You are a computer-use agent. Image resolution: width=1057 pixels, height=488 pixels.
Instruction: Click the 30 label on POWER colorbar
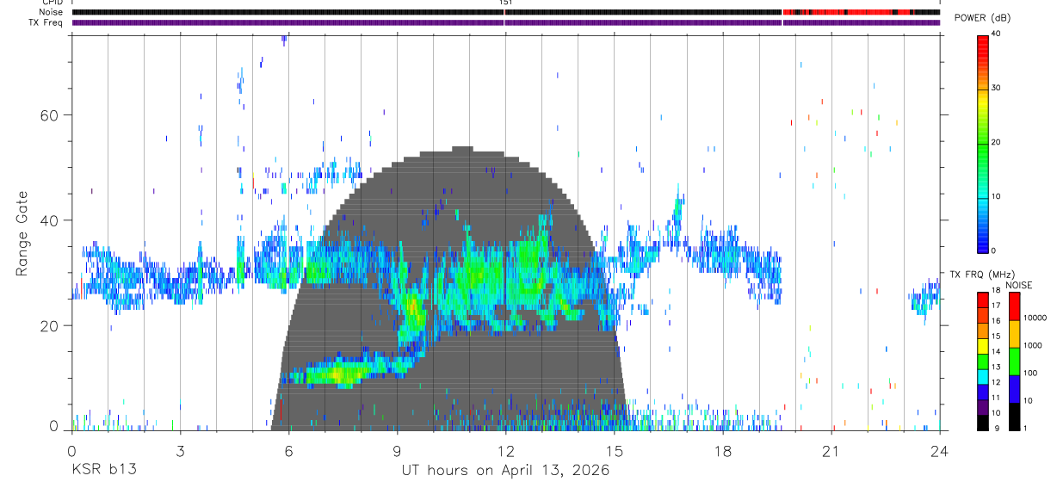click(995, 89)
